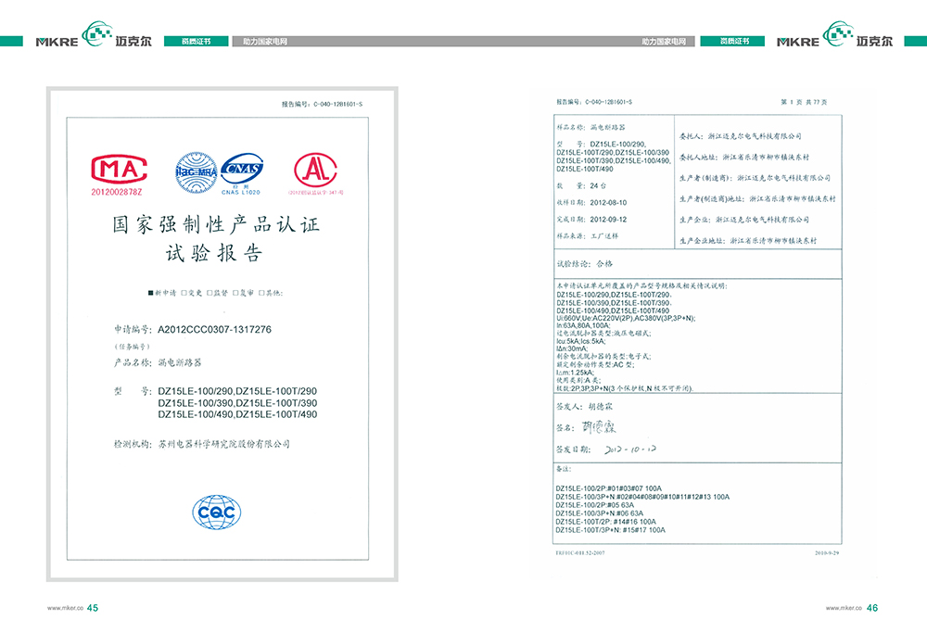Select the left green 资质证书 header tab
Screen dimensions: 927x633
[196, 42]
